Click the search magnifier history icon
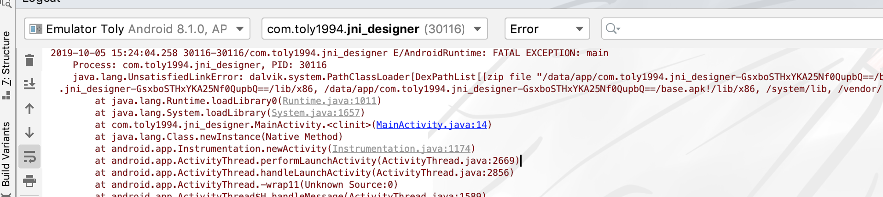Image resolution: width=883 pixels, height=197 pixels. tap(613, 29)
